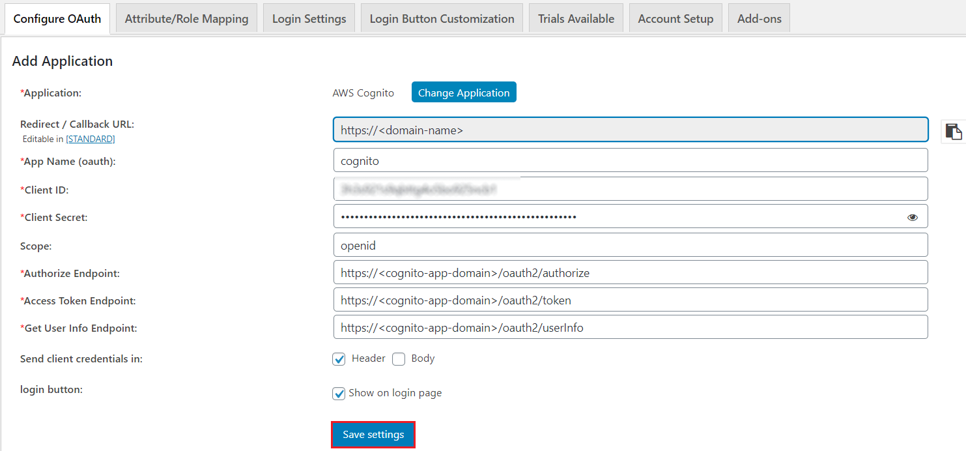This screenshot has height=451, width=966.
Task: Open the STANDARD plan link
Action: pos(90,138)
